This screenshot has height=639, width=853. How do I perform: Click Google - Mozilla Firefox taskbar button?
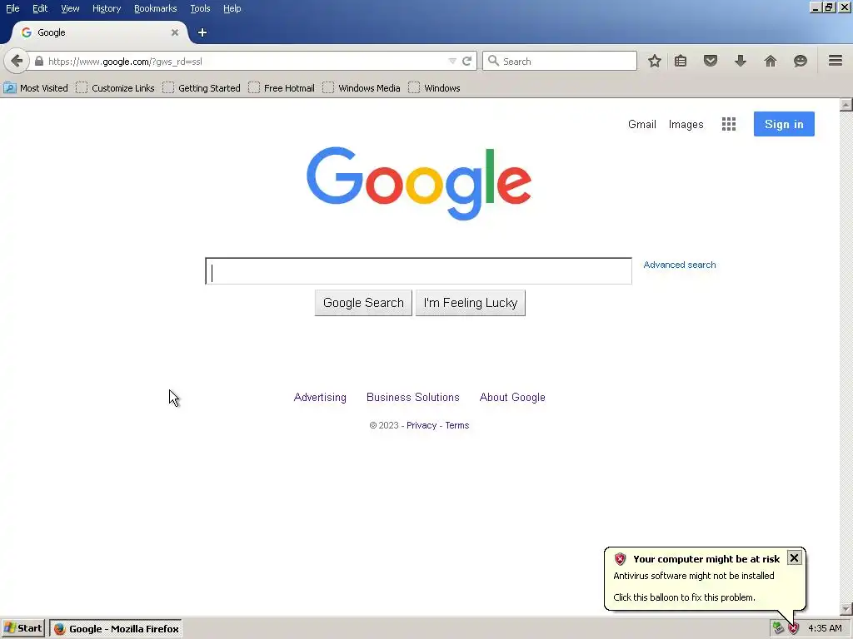[116, 629]
